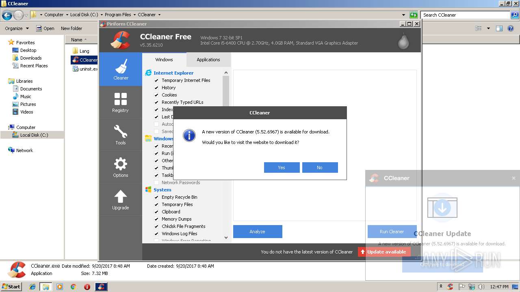Click the taskbar clock showing 12:47 PM
The image size is (520, 292).
coord(499,287)
